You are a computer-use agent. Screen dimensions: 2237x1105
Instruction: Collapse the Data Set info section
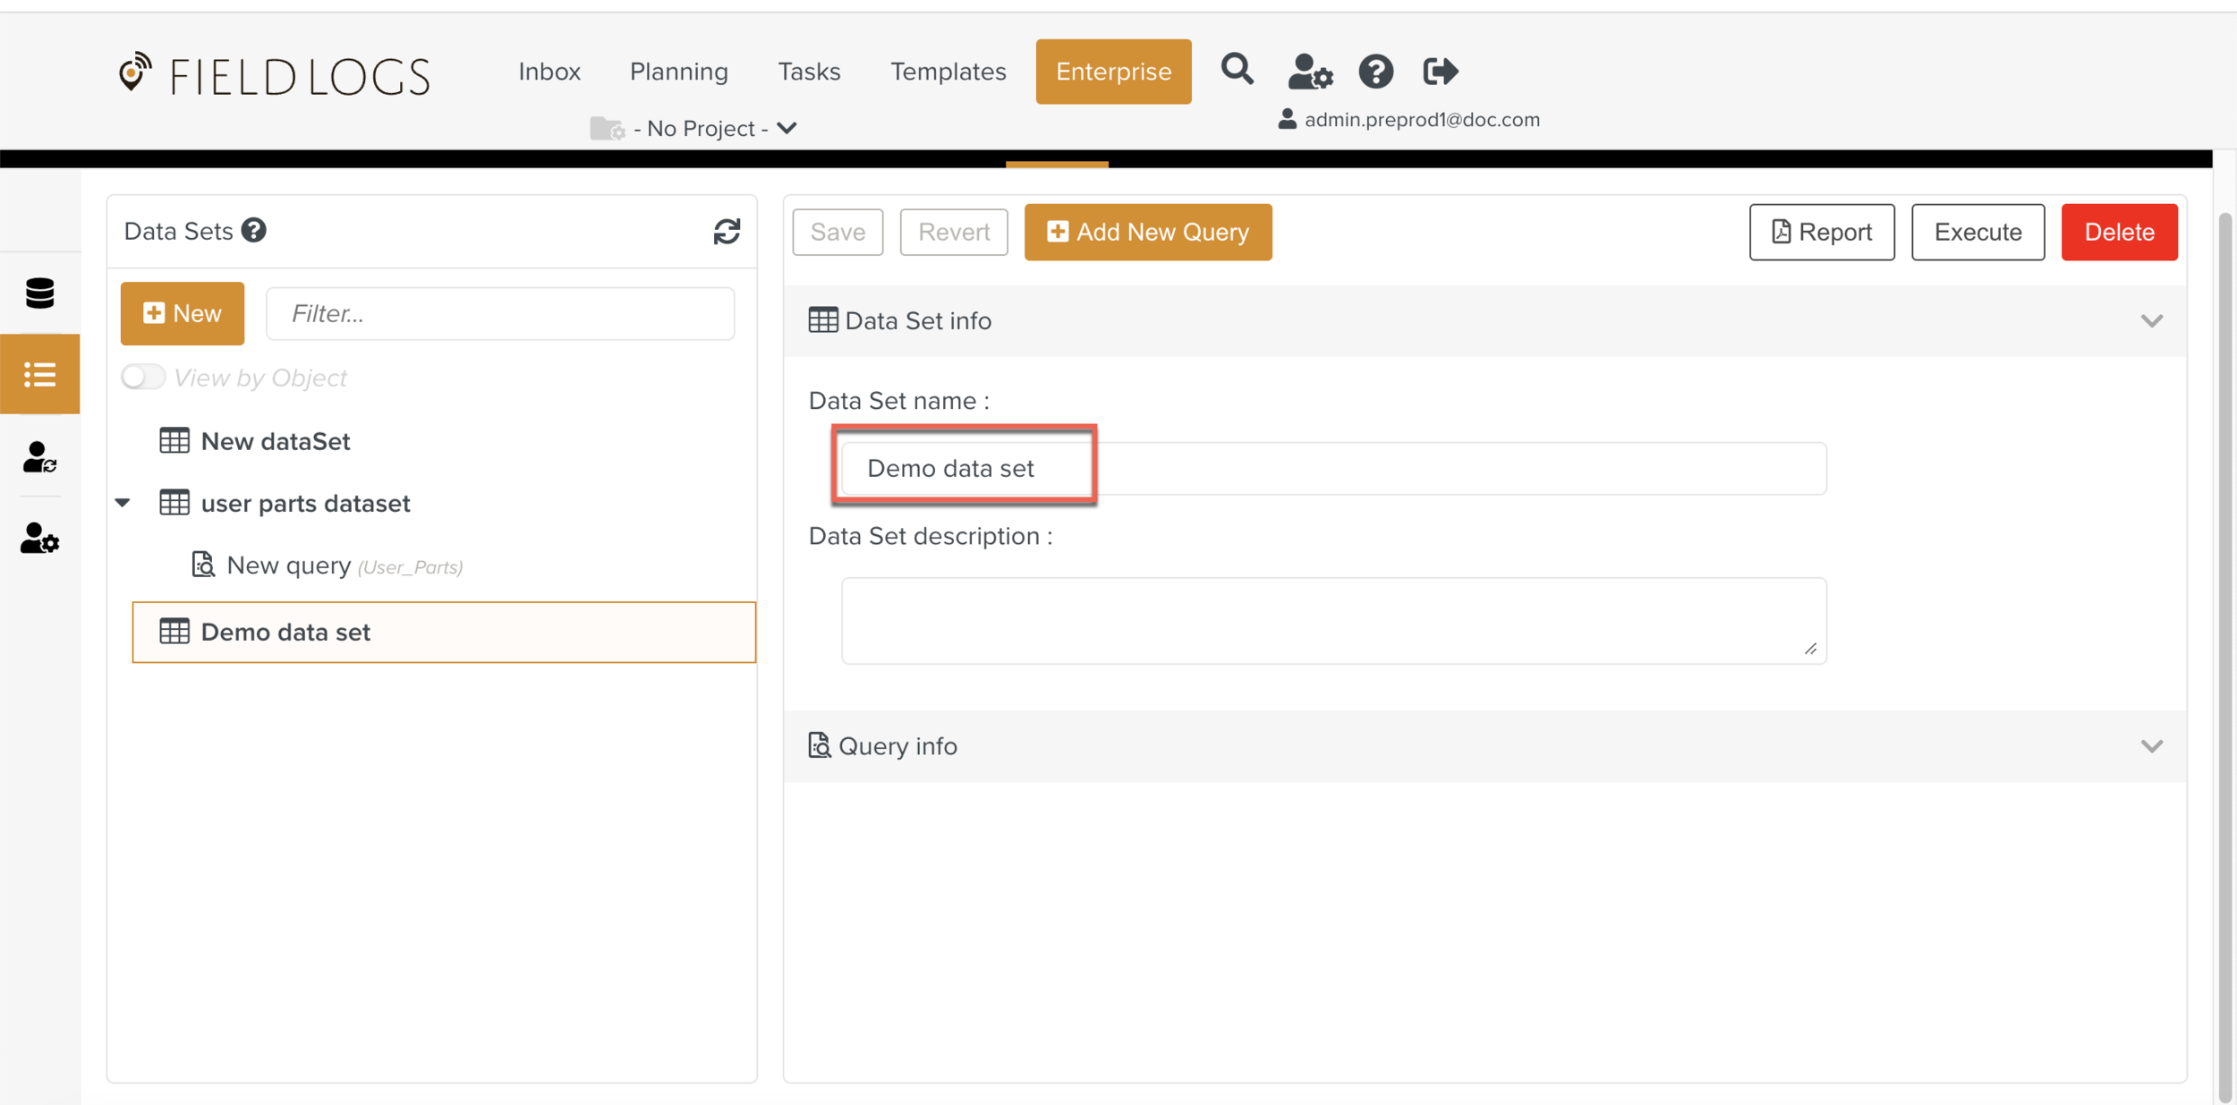click(2151, 321)
